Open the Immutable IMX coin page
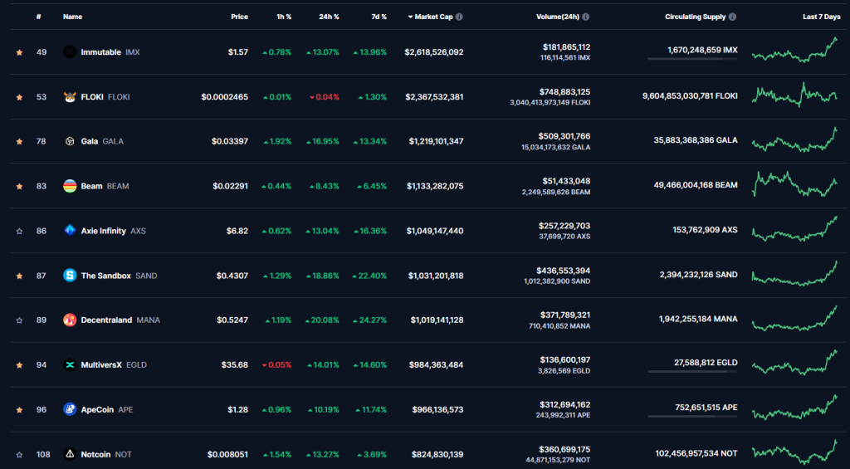This screenshot has height=469, width=850. [x=110, y=52]
